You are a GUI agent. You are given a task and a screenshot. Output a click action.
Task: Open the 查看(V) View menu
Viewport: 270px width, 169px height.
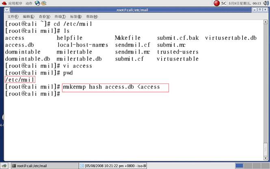click(x=44, y=17)
